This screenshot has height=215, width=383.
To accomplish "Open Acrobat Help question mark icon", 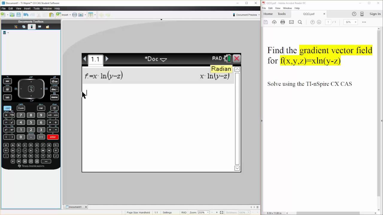I will pos(354,14).
